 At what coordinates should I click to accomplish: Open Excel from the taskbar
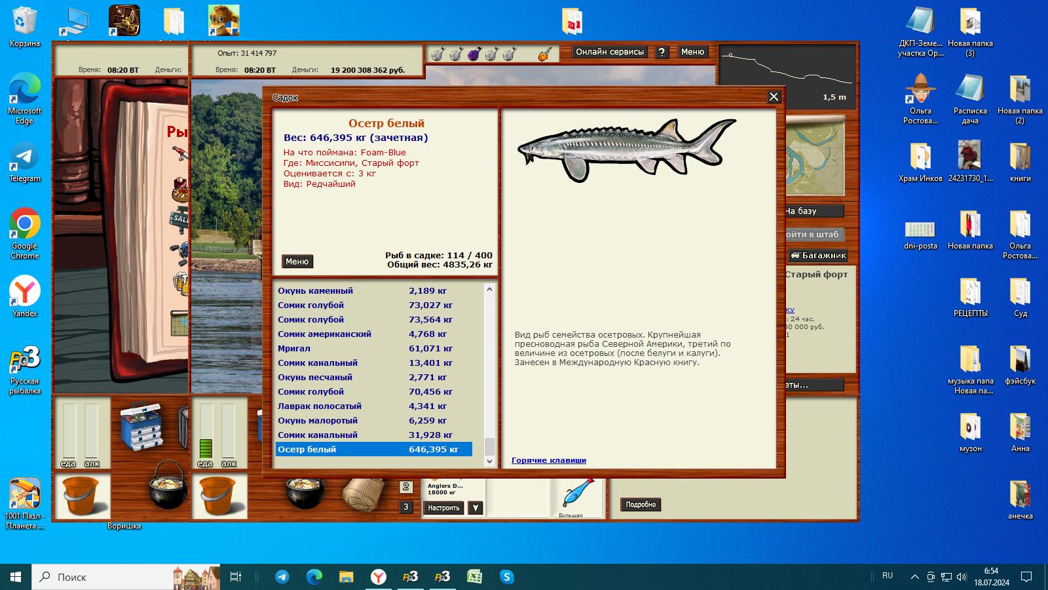[x=474, y=577]
